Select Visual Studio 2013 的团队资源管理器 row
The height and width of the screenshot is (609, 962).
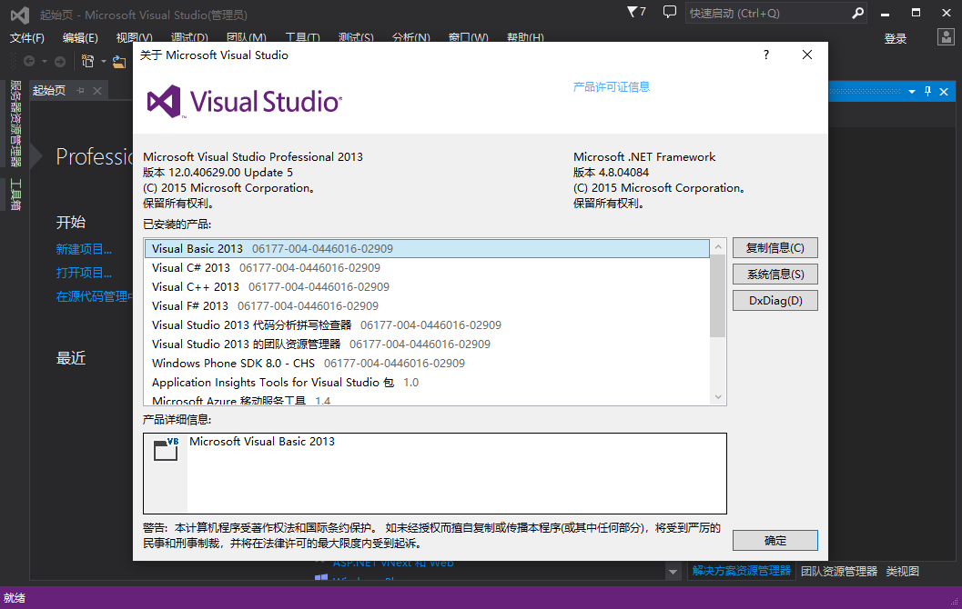pos(427,344)
